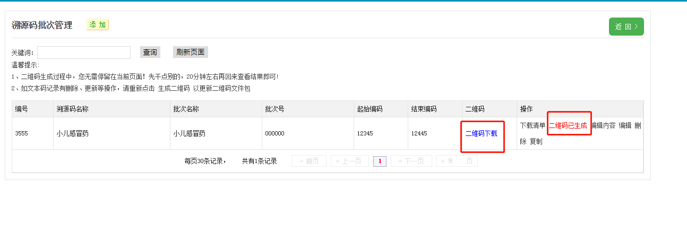Click the green 返回 button

coord(626,27)
